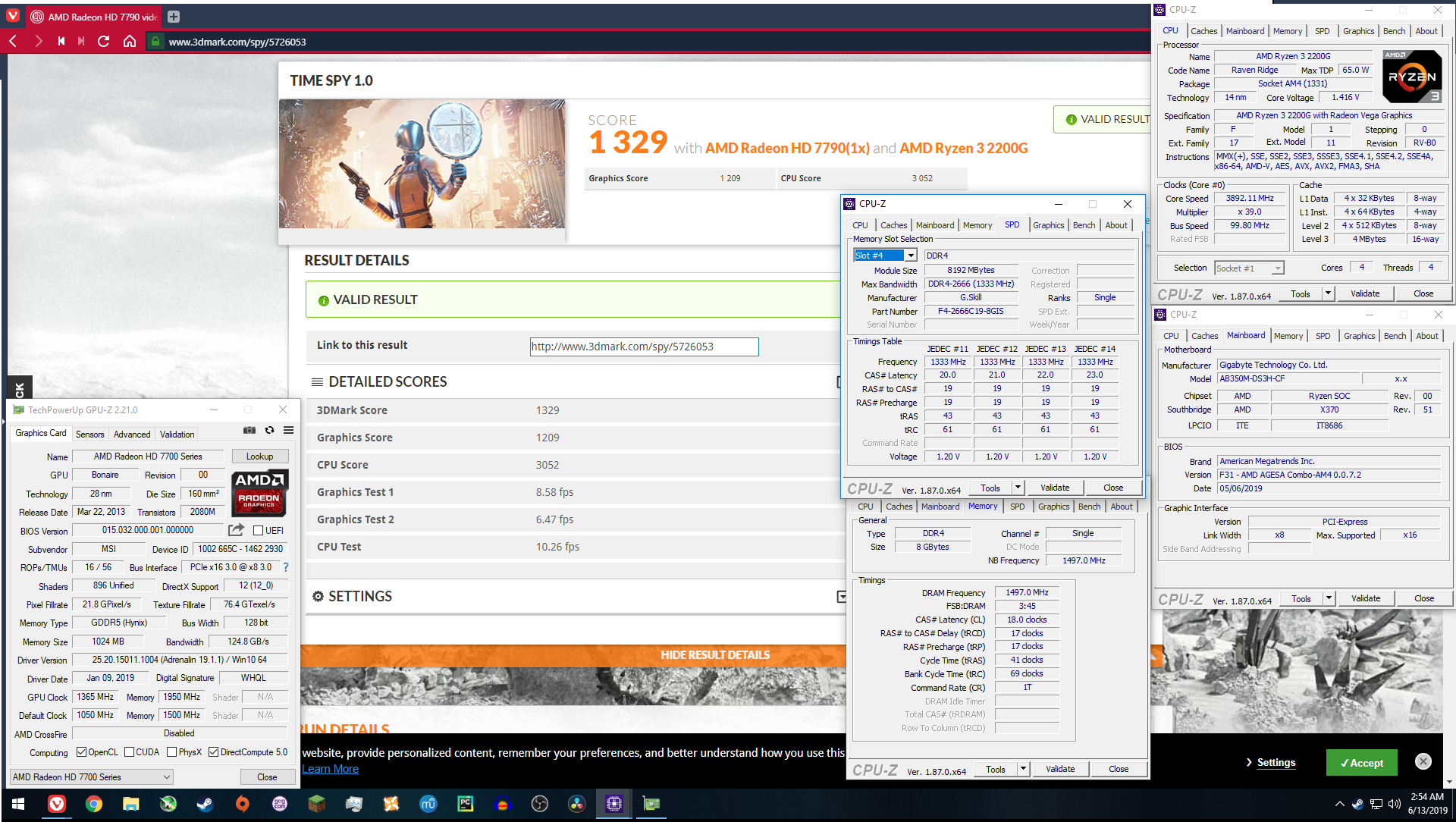Click the AMD Radeon Graphics logo in GPU-Z
The height and width of the screenshot is (822, 1456).
(259, 493)
